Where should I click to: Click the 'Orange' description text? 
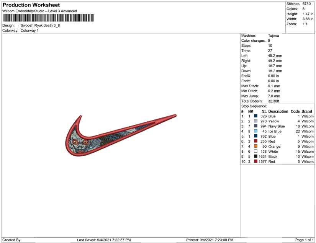(274, 146)
